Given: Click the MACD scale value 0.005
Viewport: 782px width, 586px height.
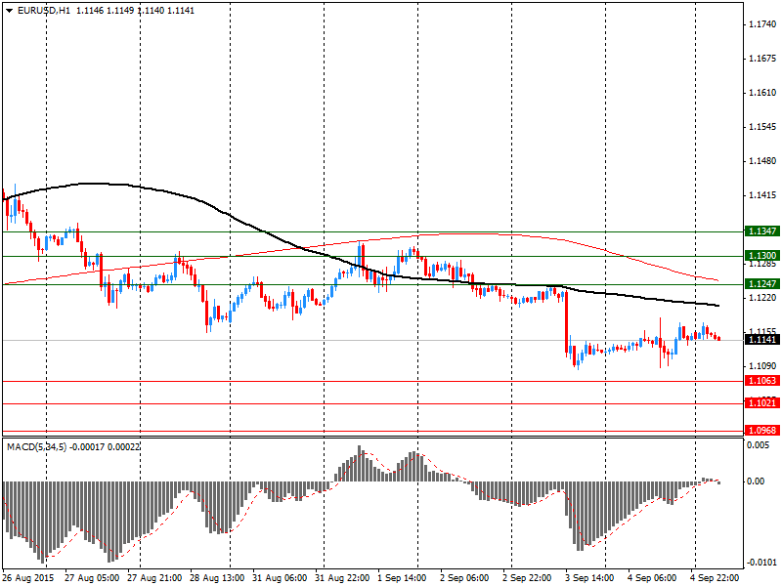Looking at the screenshot, I should point(759,444).
